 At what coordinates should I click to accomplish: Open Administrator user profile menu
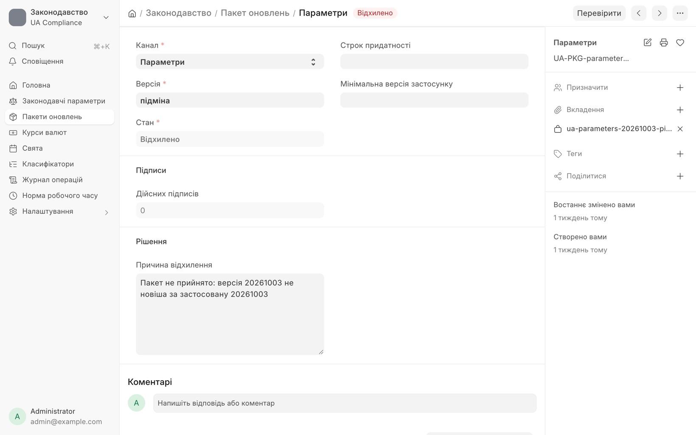click(x=59, y=417)
